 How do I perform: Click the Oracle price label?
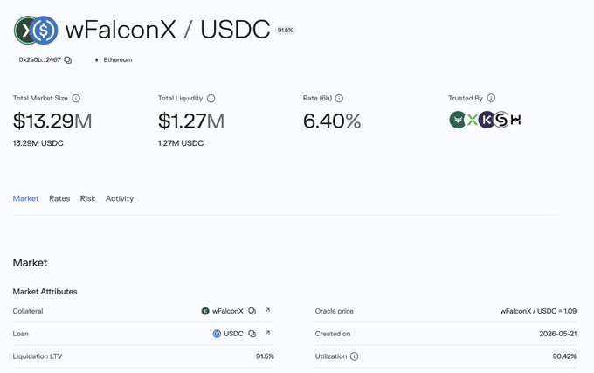334,311
